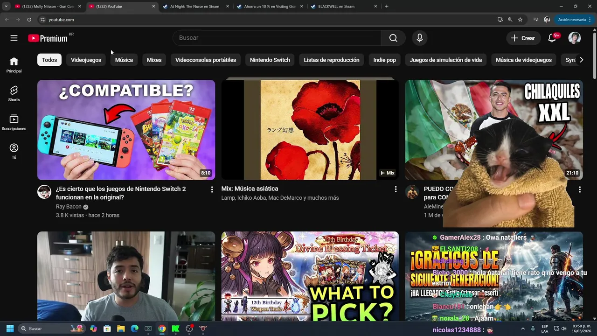
Task: Click the search magnifier button
Action: pyautogui.click(x=393, y=38)
